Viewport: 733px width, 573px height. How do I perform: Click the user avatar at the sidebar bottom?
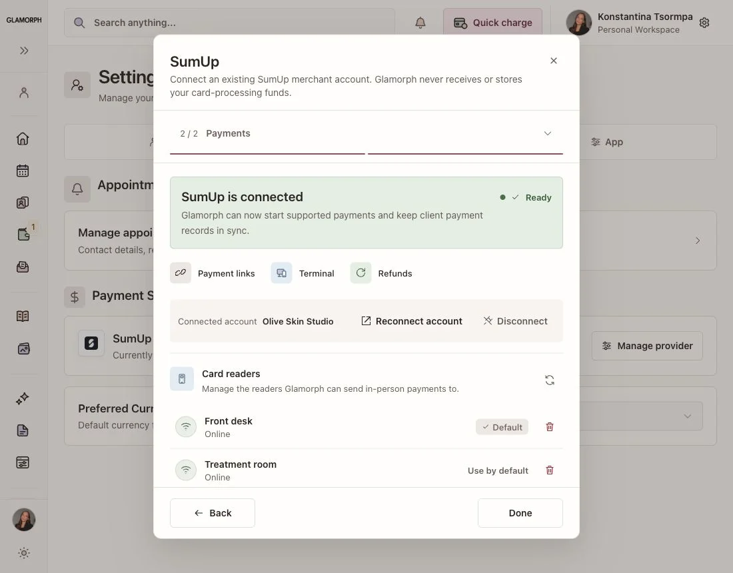point(24,520)
